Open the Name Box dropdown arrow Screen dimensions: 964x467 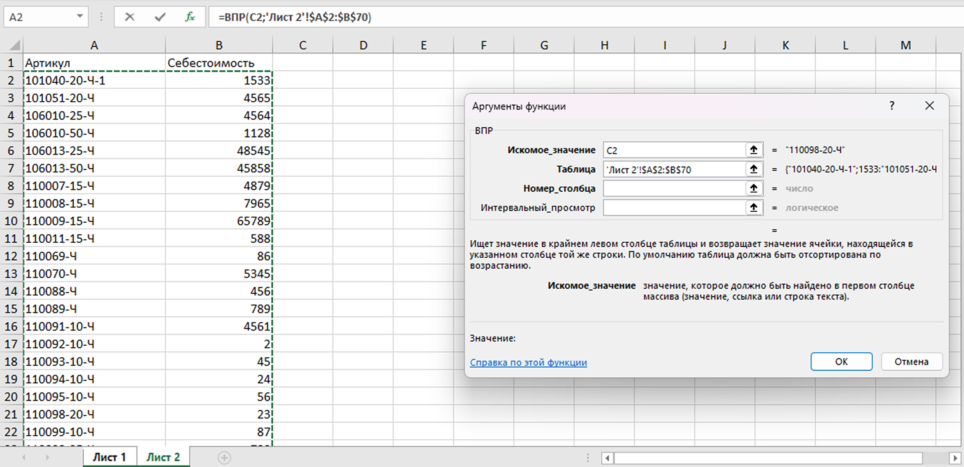(80, 17)
